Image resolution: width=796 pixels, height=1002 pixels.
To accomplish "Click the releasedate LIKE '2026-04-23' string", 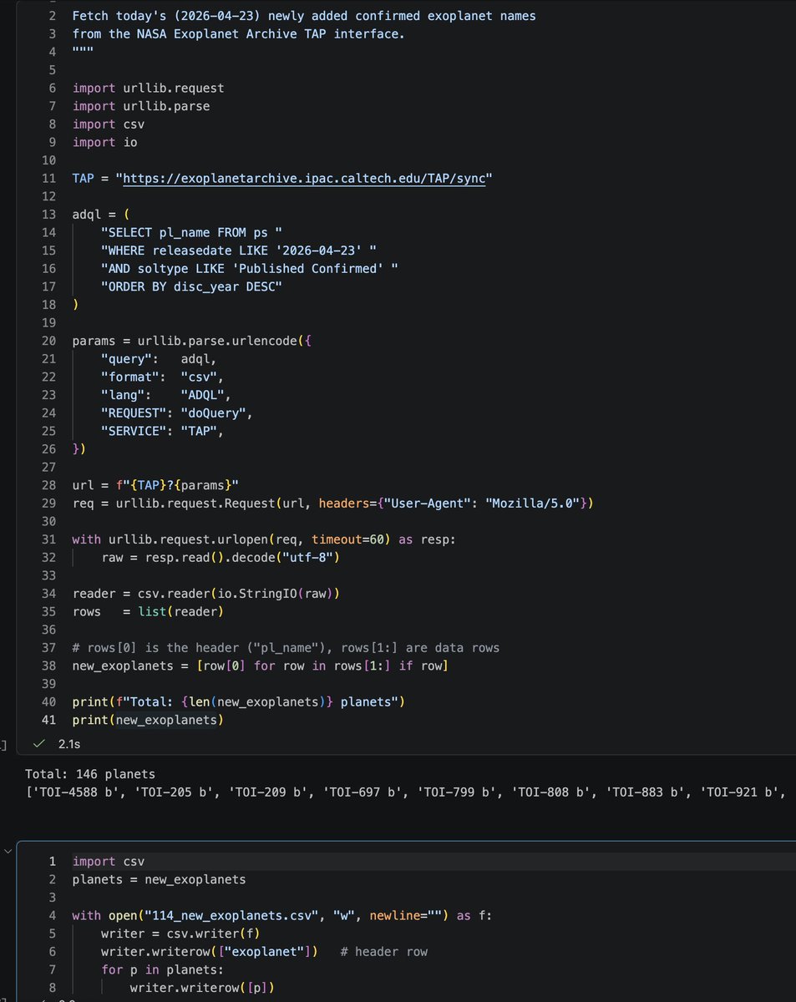I will [239, 250].
